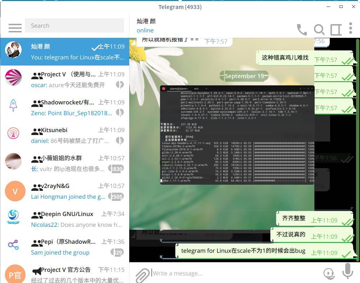Click the sent checkmark on 灿港 颜 chat row

point(95,48)
